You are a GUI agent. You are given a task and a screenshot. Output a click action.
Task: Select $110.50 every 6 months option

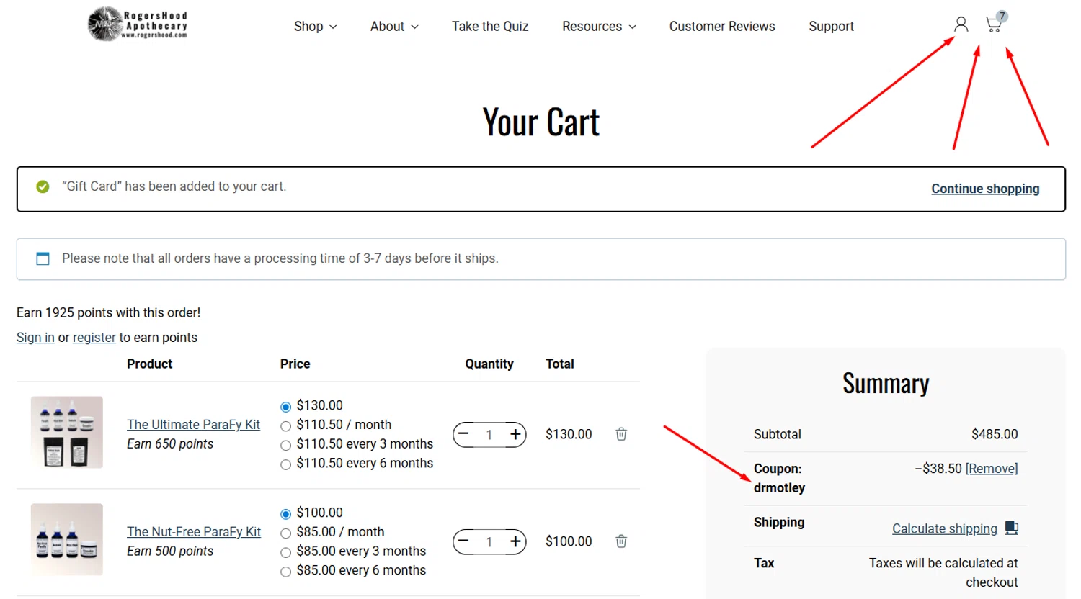pyautogui.click(x=286, y=464)
